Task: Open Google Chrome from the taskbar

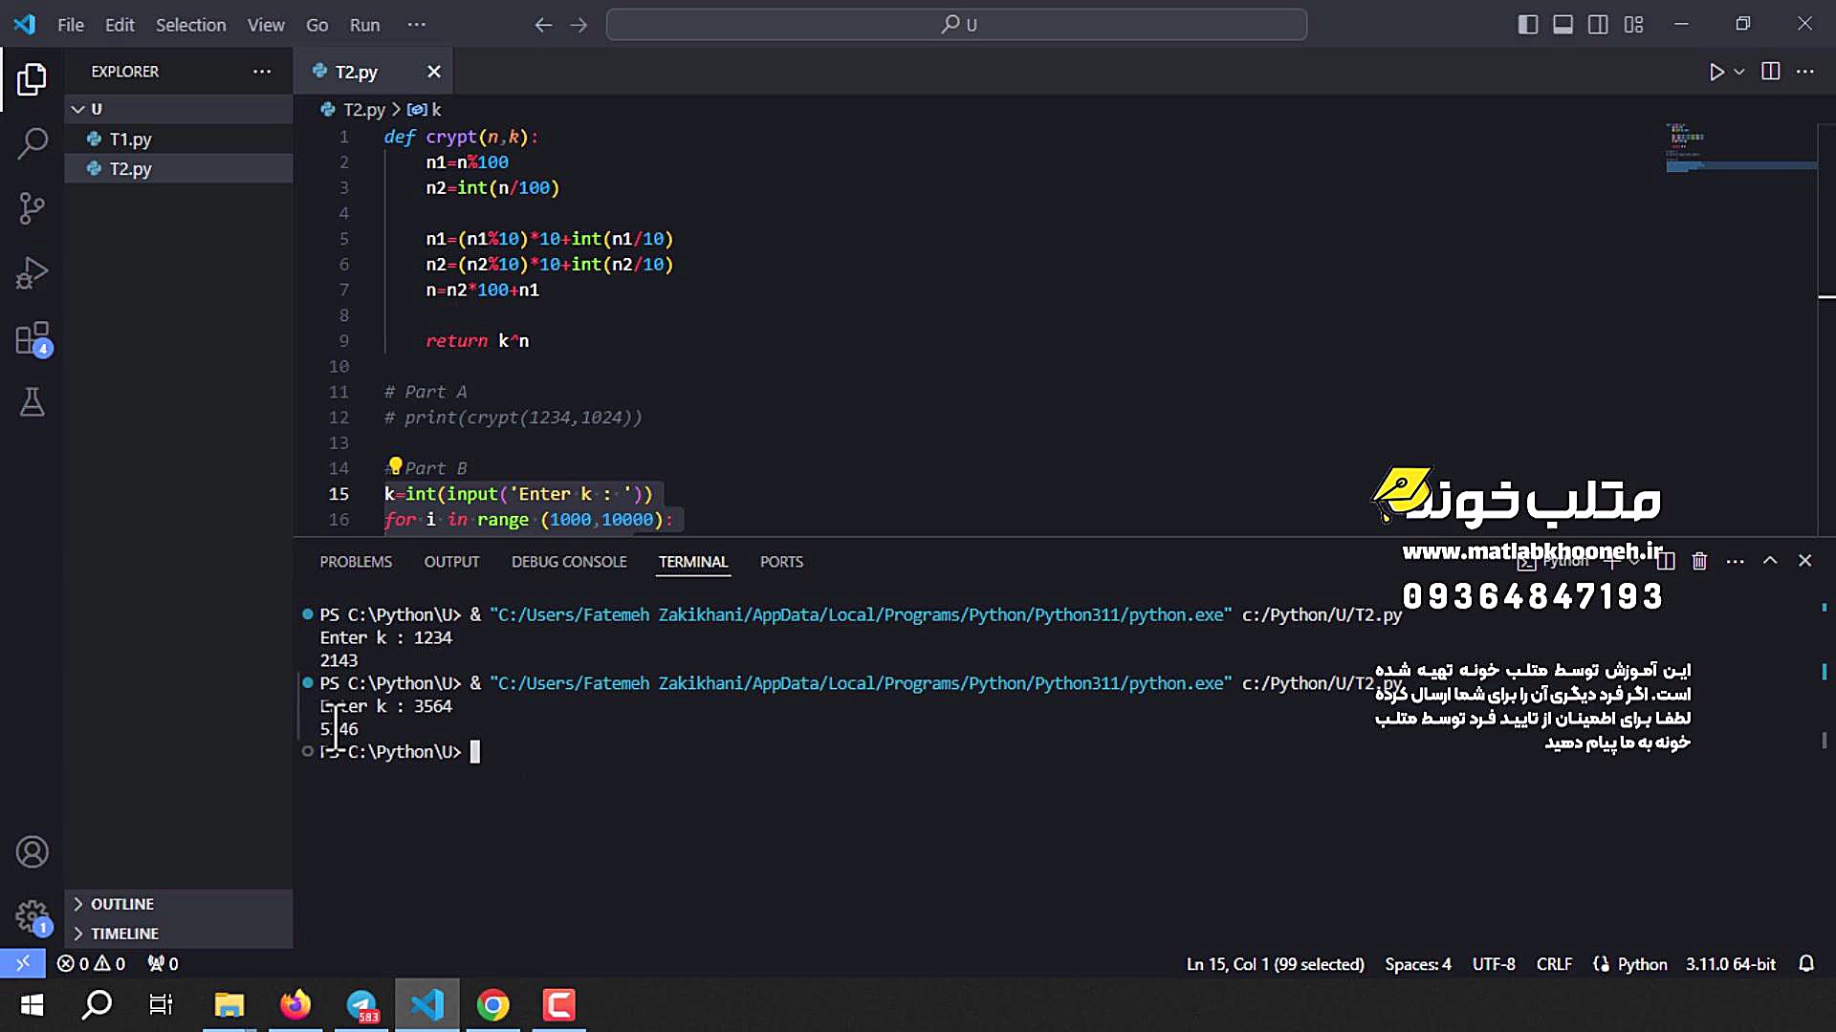Action: [x=493, y=1005]
